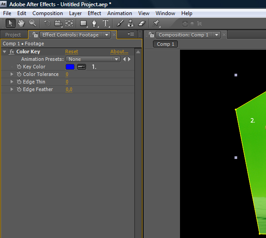The width and height of the screenshot is (266, 238).
Task: Close the Effect Controls panel tab
Action: pyautogui.click(x=114, y=35)
